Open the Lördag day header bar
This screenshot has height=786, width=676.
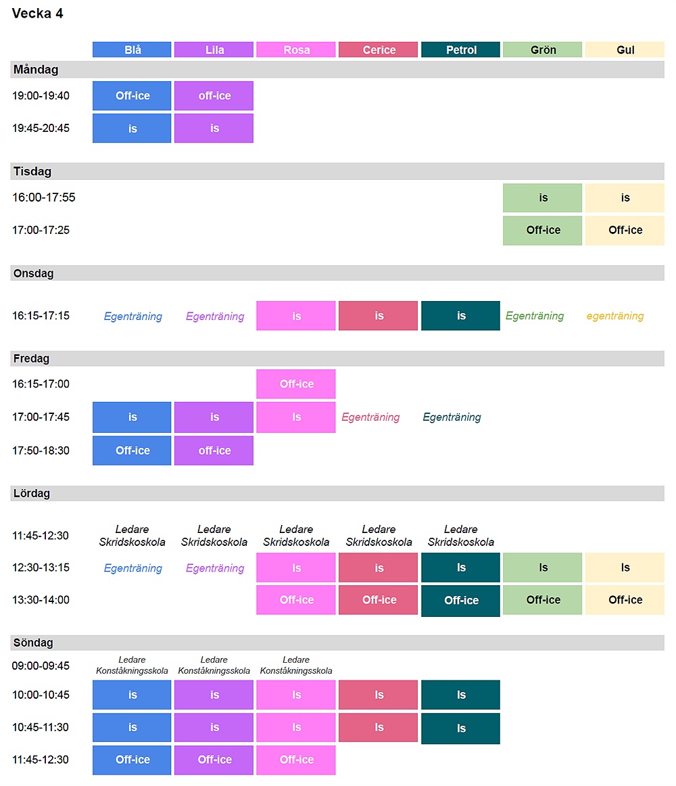pos(337,494)
